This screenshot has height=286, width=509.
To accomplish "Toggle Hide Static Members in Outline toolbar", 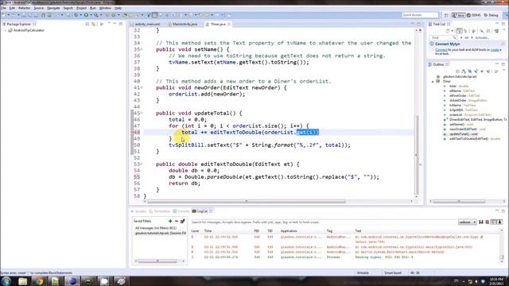I will 476,71.
